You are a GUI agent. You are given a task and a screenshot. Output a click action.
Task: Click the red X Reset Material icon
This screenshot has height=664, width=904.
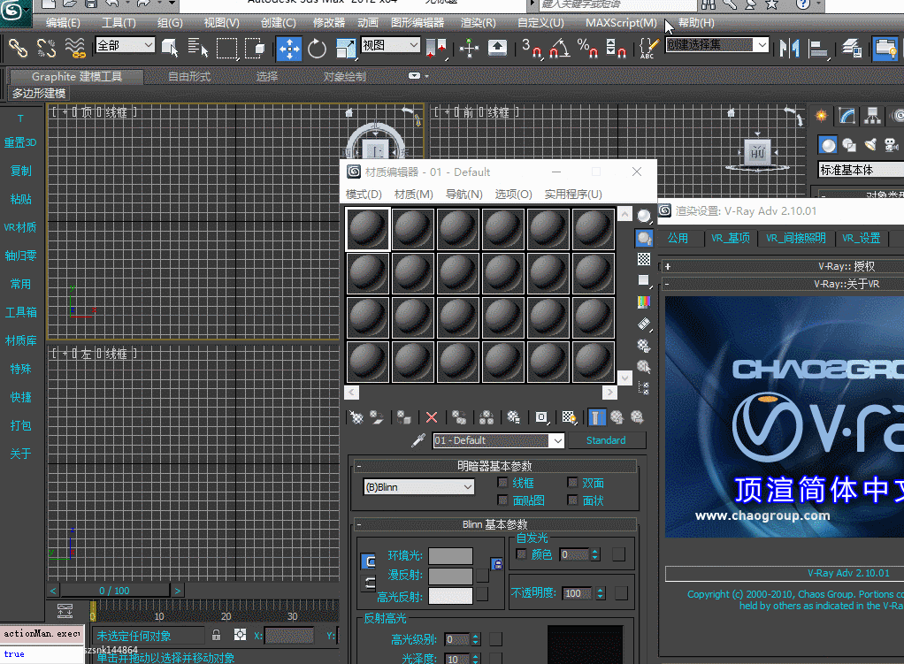(x=432, y=417)
